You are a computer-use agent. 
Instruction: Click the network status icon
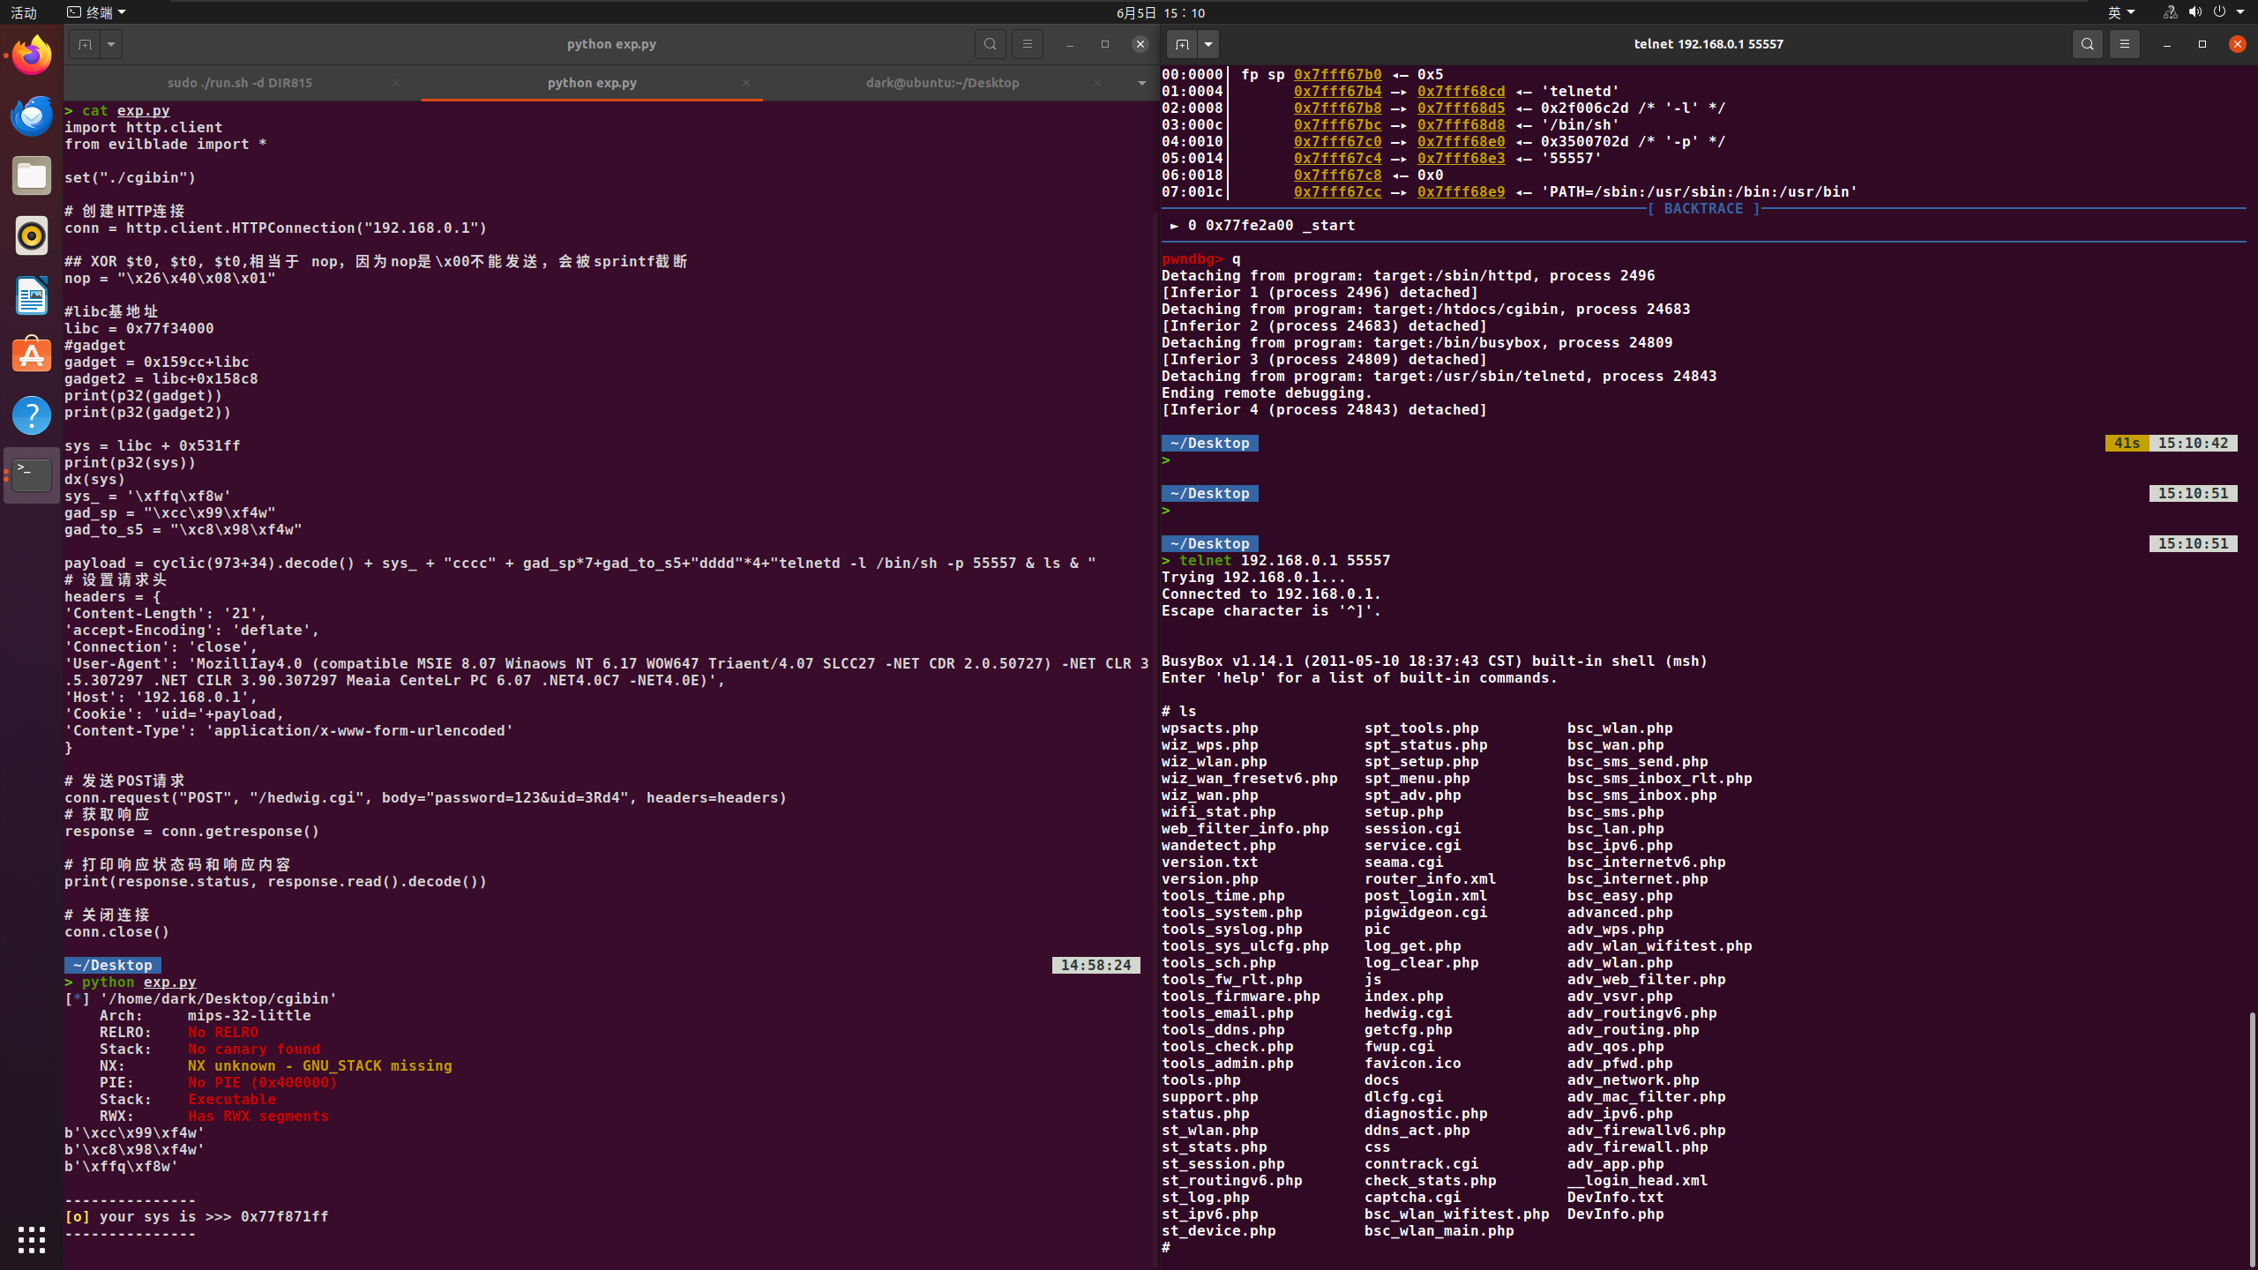pos(2170,12)
